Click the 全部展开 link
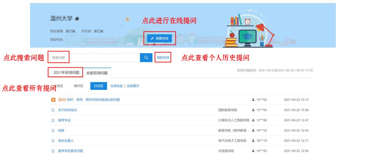The width and height of the screenshot is (372, 161). (x=133, y=86)
